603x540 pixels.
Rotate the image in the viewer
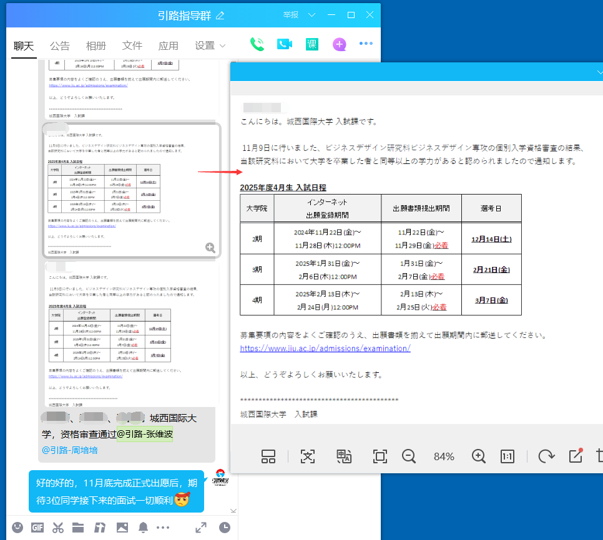coord(546,456)
